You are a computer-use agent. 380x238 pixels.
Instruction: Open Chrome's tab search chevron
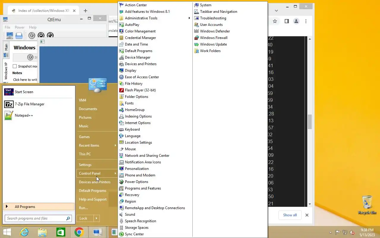[276, 11]
